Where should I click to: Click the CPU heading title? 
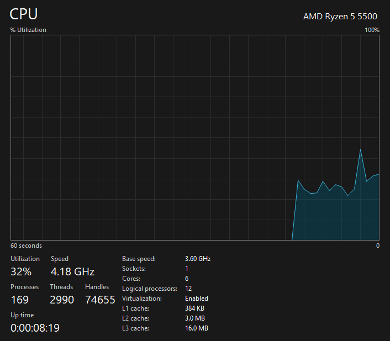pyautogui.click(x=24, y=14)
